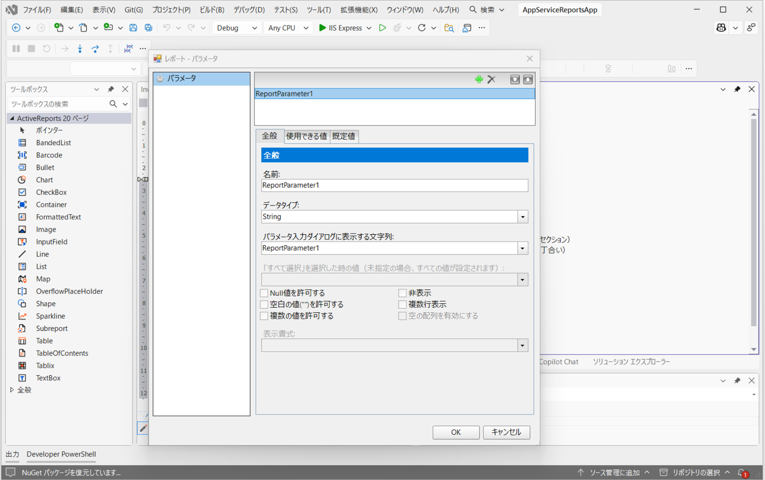
Task: Click the 名前 input field with ReportParameter1
Action: pos(395,185)
